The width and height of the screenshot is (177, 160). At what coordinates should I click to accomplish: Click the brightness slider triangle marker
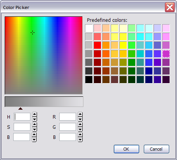[x=20, y=108]
